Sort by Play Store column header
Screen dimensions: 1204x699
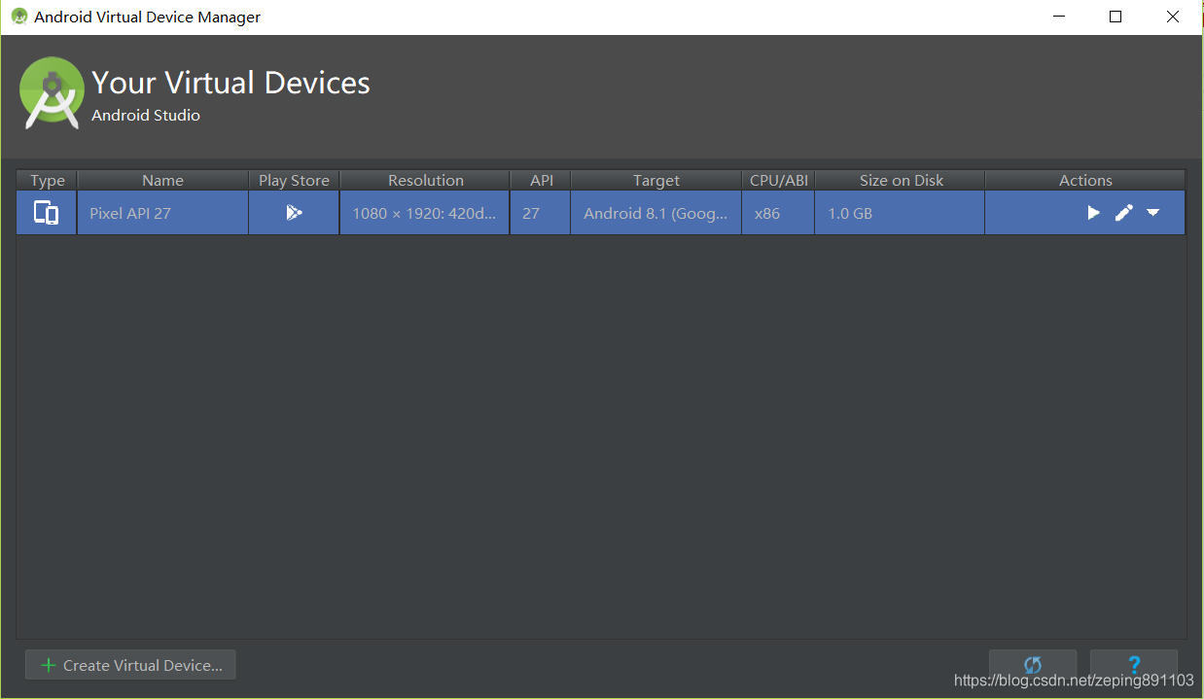(294, 180)
